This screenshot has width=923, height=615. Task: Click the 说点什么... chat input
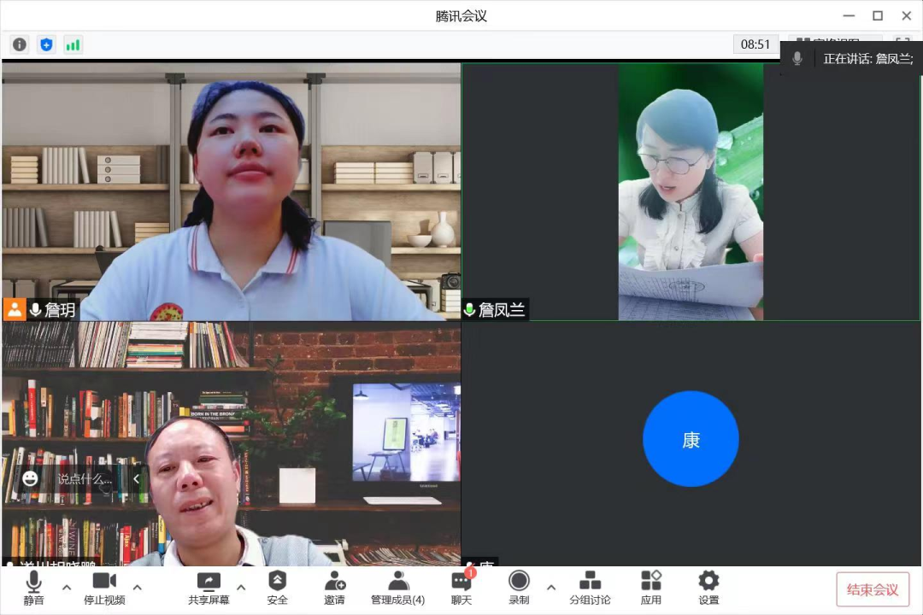(85, 479)
